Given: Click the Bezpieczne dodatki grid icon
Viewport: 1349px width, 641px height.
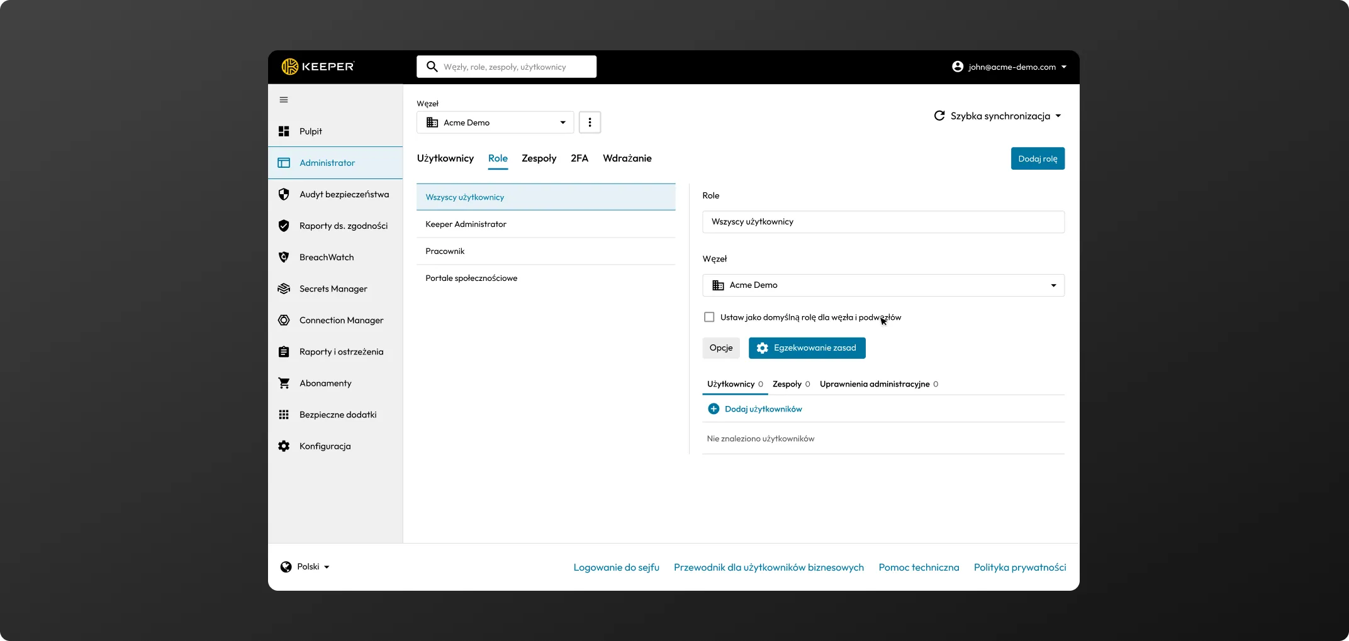Looking at the screenshot, I should pyautogui.click(x=284, y=415).
